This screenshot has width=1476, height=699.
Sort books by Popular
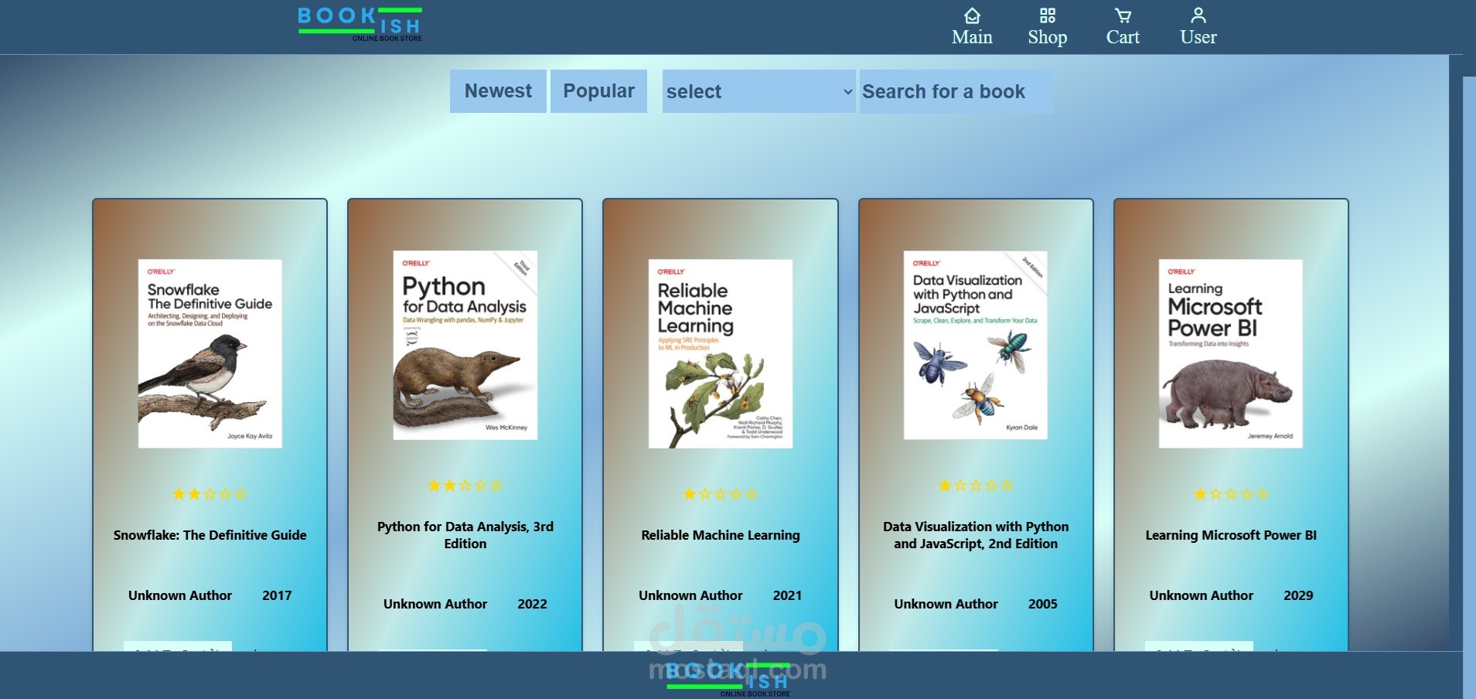[598, 91]
